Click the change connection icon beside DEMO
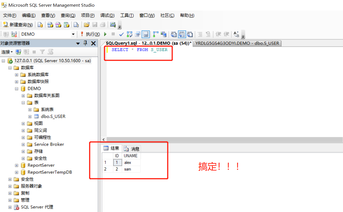 (x=14, y=34)
